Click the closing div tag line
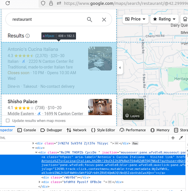The image size is (188, 191). [44, 186]
